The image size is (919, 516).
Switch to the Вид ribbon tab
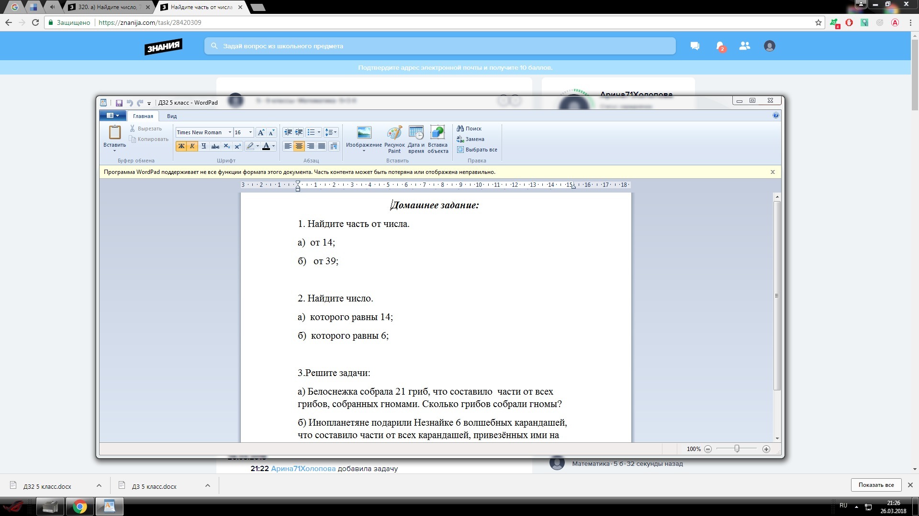[172, 116]
